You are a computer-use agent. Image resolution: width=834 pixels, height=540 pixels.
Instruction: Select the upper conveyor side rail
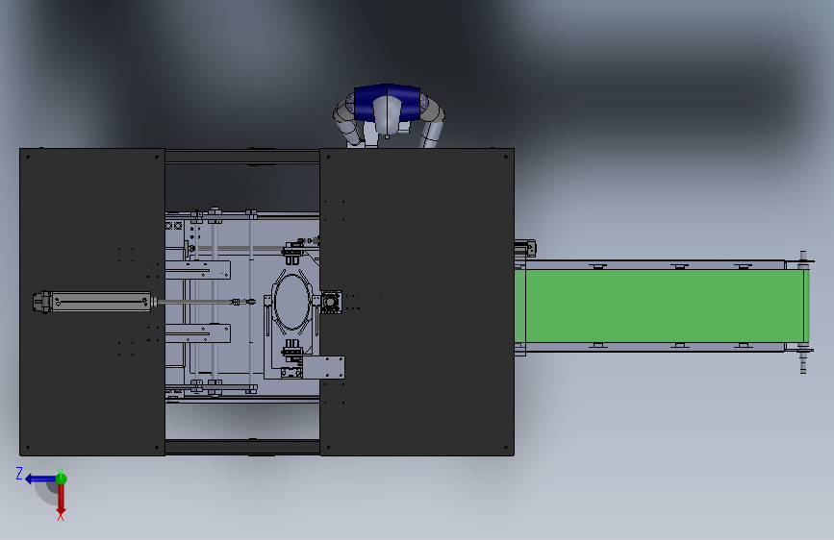(x=654, y=264)
